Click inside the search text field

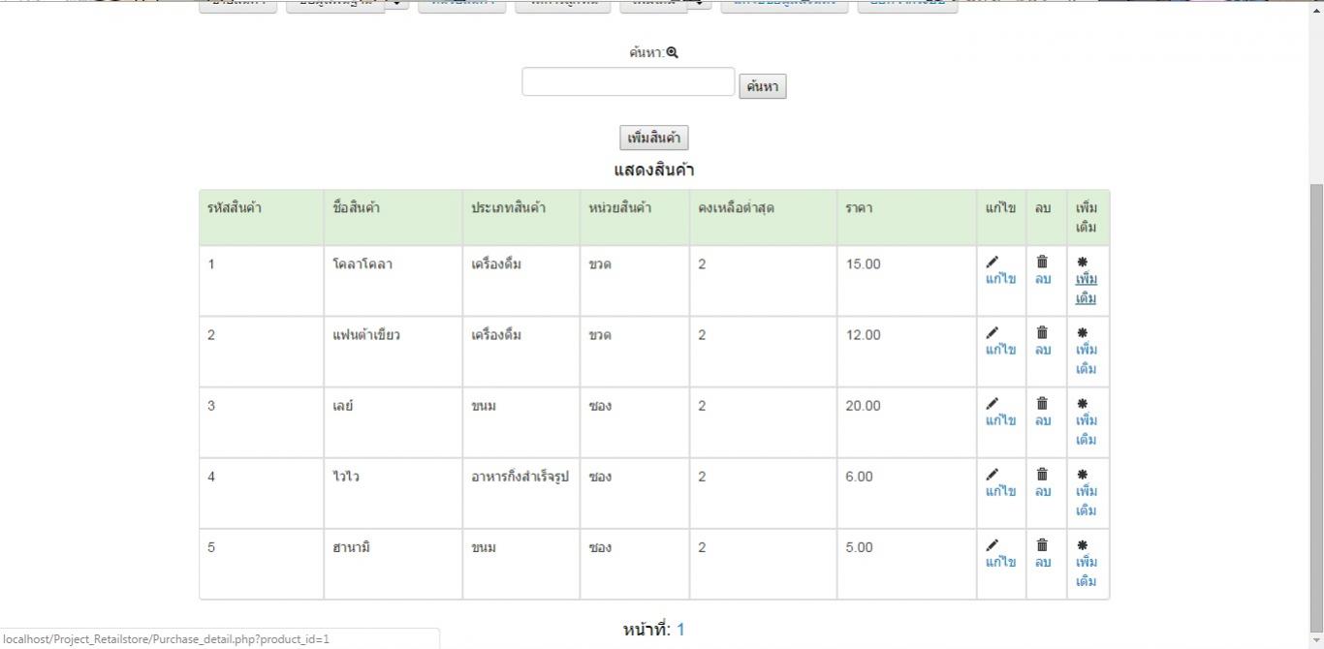click(627, 81)
